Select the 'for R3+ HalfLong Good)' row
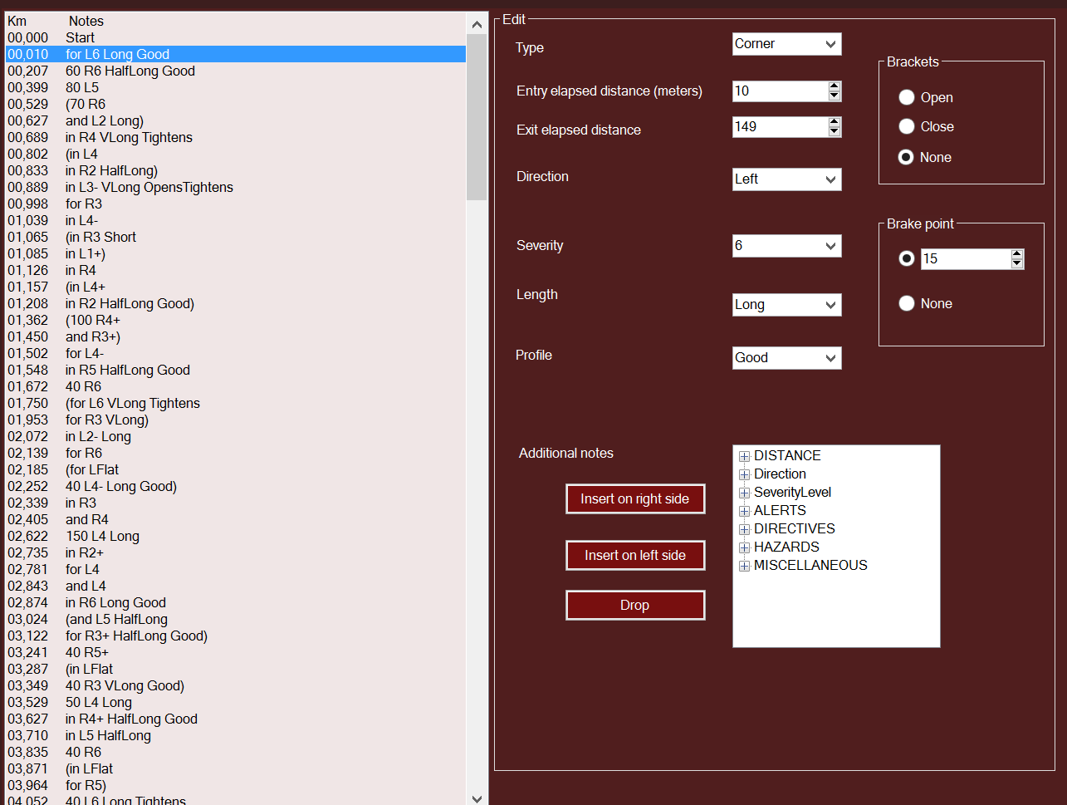 tap(236, 636)
